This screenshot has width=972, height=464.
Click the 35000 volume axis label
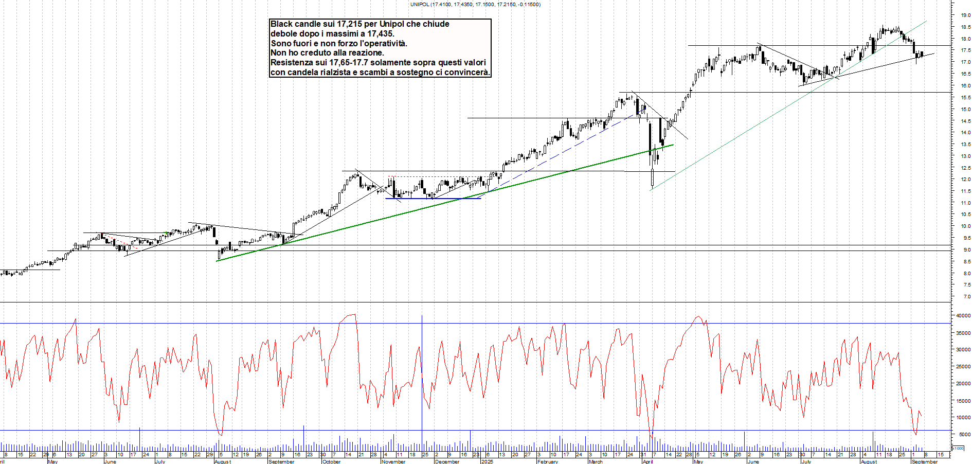pos(963,333)
